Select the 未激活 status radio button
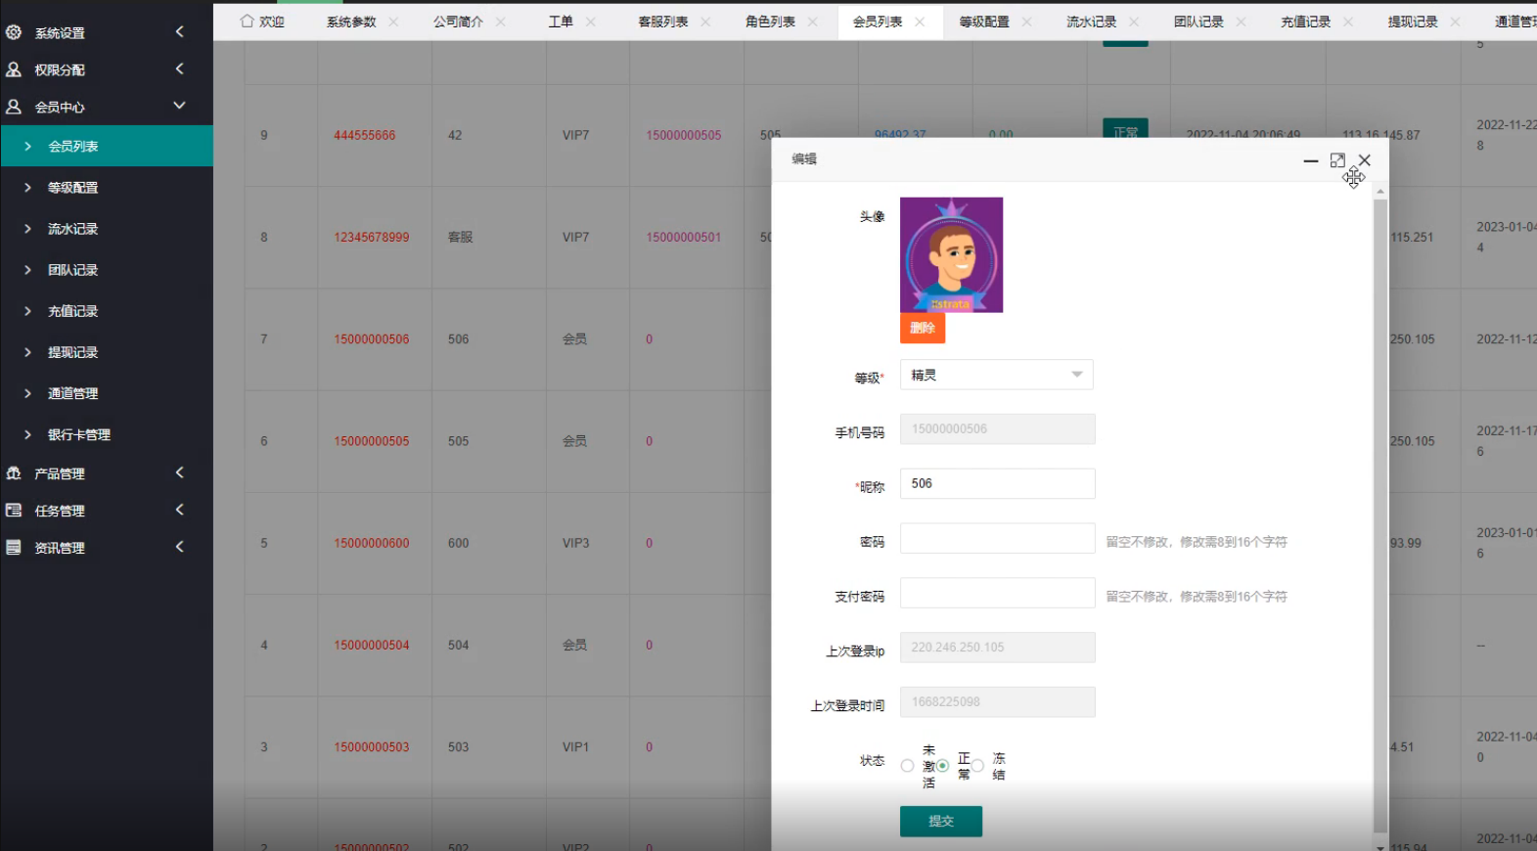This screenshot has height=851, width=1537. (907, 766)
